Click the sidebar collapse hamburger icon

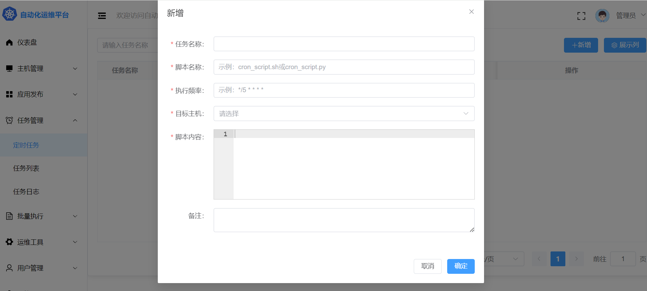click(102, 16)
